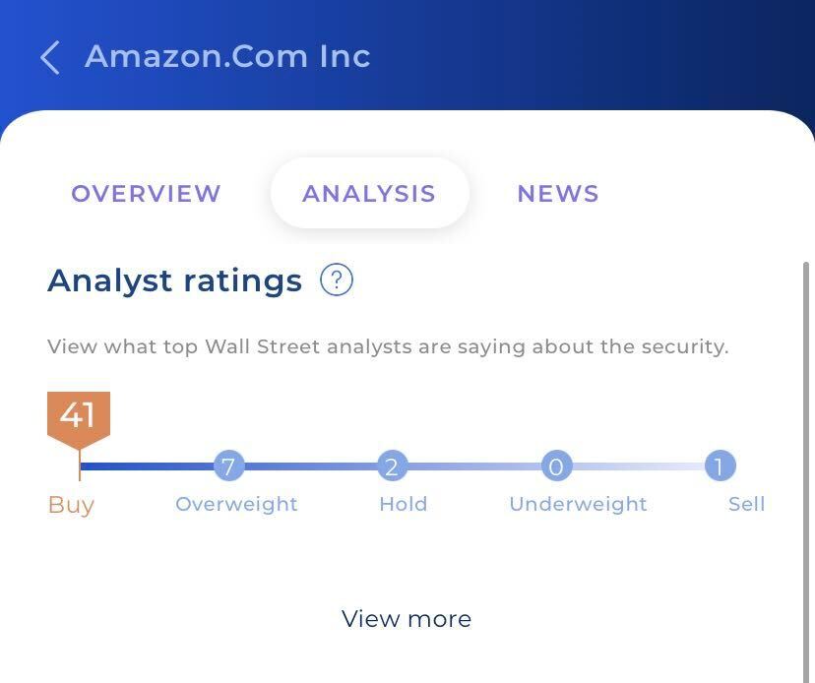Click the Analyst ratings section heading
Screen dimensions: 815x683
tap(174, 280)
